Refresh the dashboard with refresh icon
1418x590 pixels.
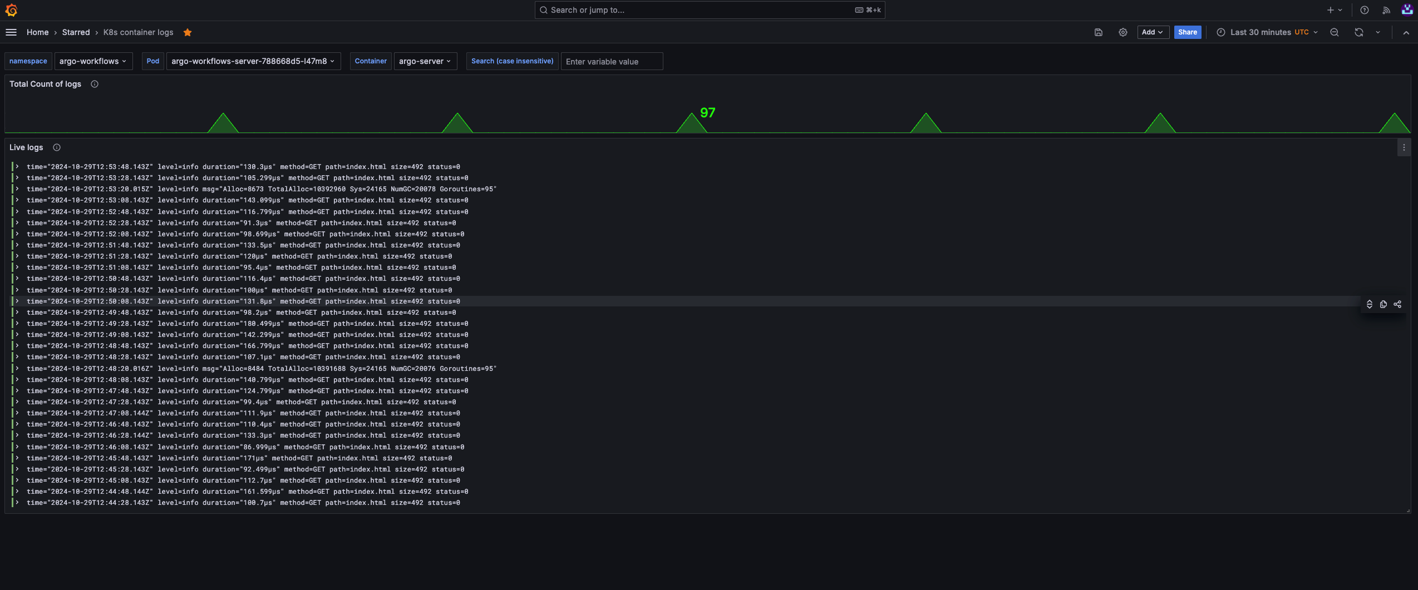1358,32
